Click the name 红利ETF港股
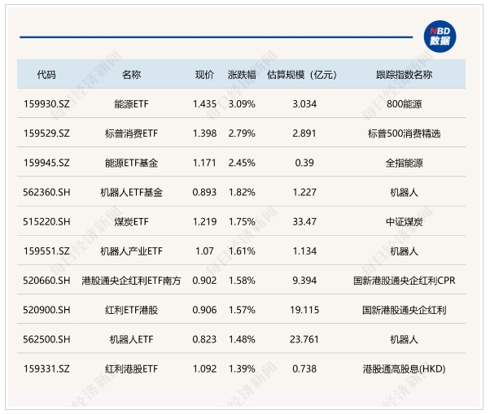 coord(131,310)
